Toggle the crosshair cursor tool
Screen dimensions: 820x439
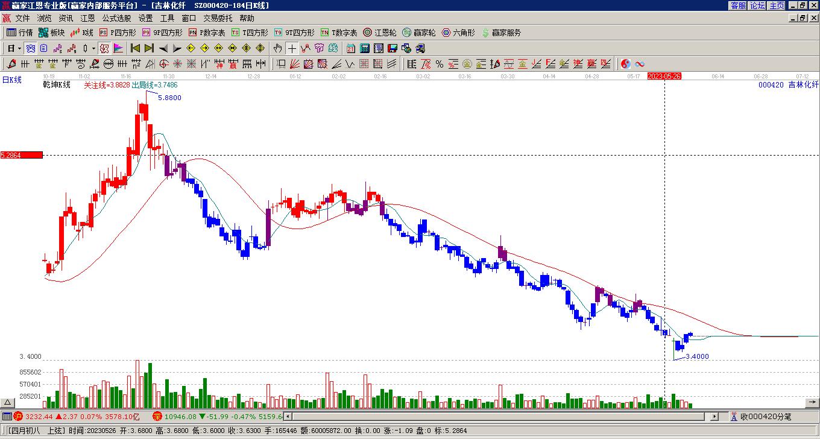[x=292, y=48]
